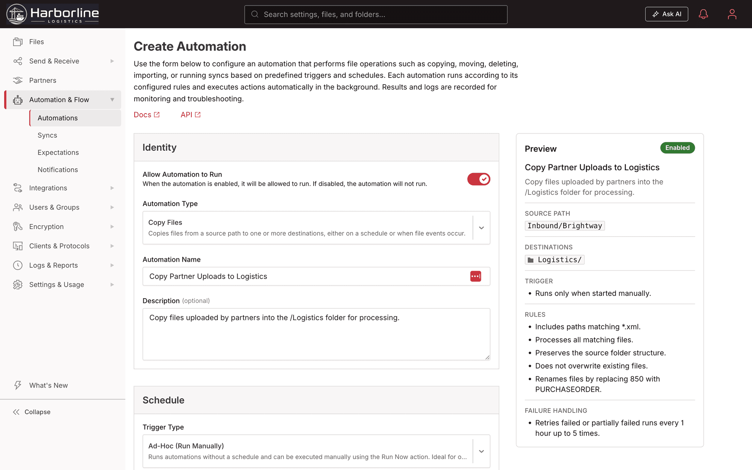
Task: Click the Identity section header
Action: pyautogui.click(x=316, y=147)
